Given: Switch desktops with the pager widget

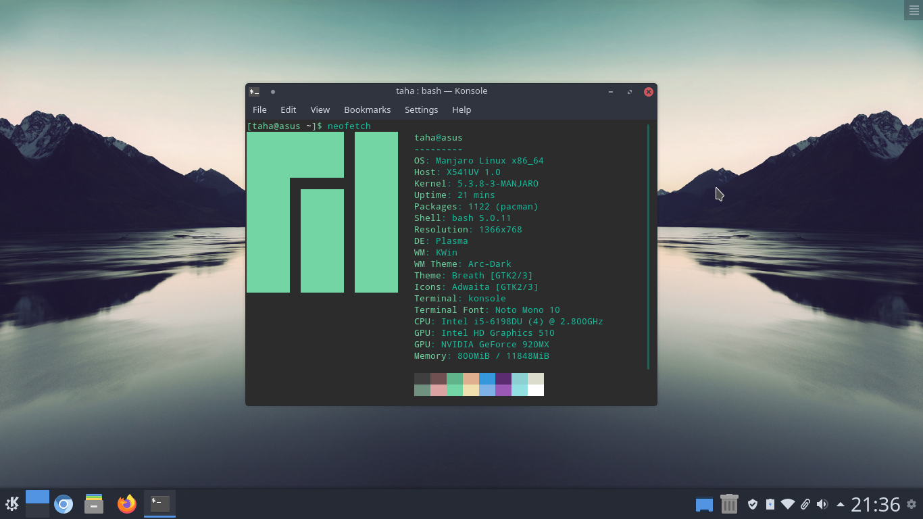Looking at the screenshot, I should 37,503.
